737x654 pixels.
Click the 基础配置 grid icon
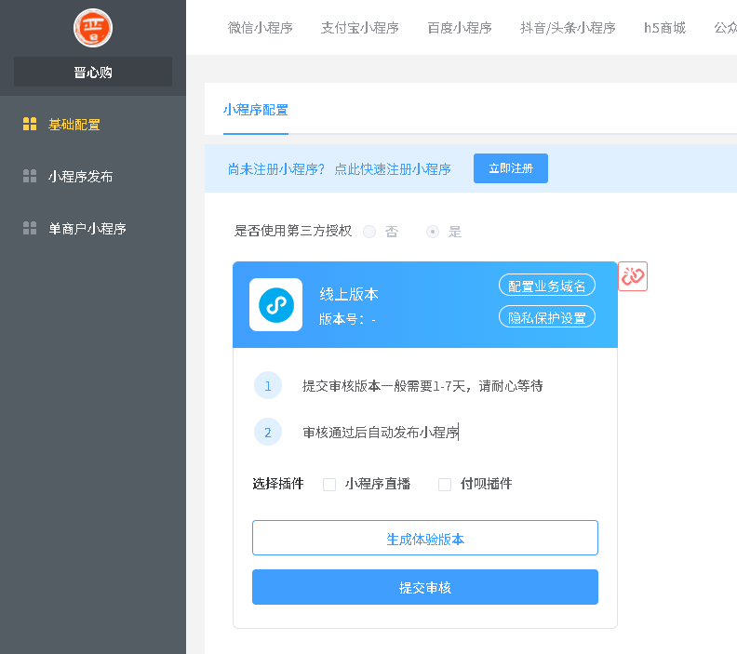30,124
